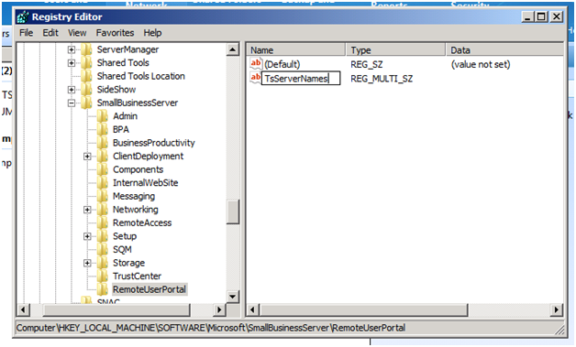Screen dimensions: 576x347
Task: Collapse the SmallBusinessServer key
Action: coord(72,103)
